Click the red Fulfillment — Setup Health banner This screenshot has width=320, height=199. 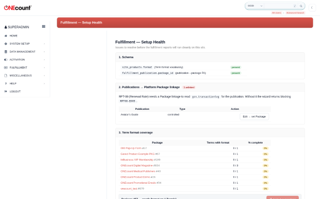click(185, 22)
